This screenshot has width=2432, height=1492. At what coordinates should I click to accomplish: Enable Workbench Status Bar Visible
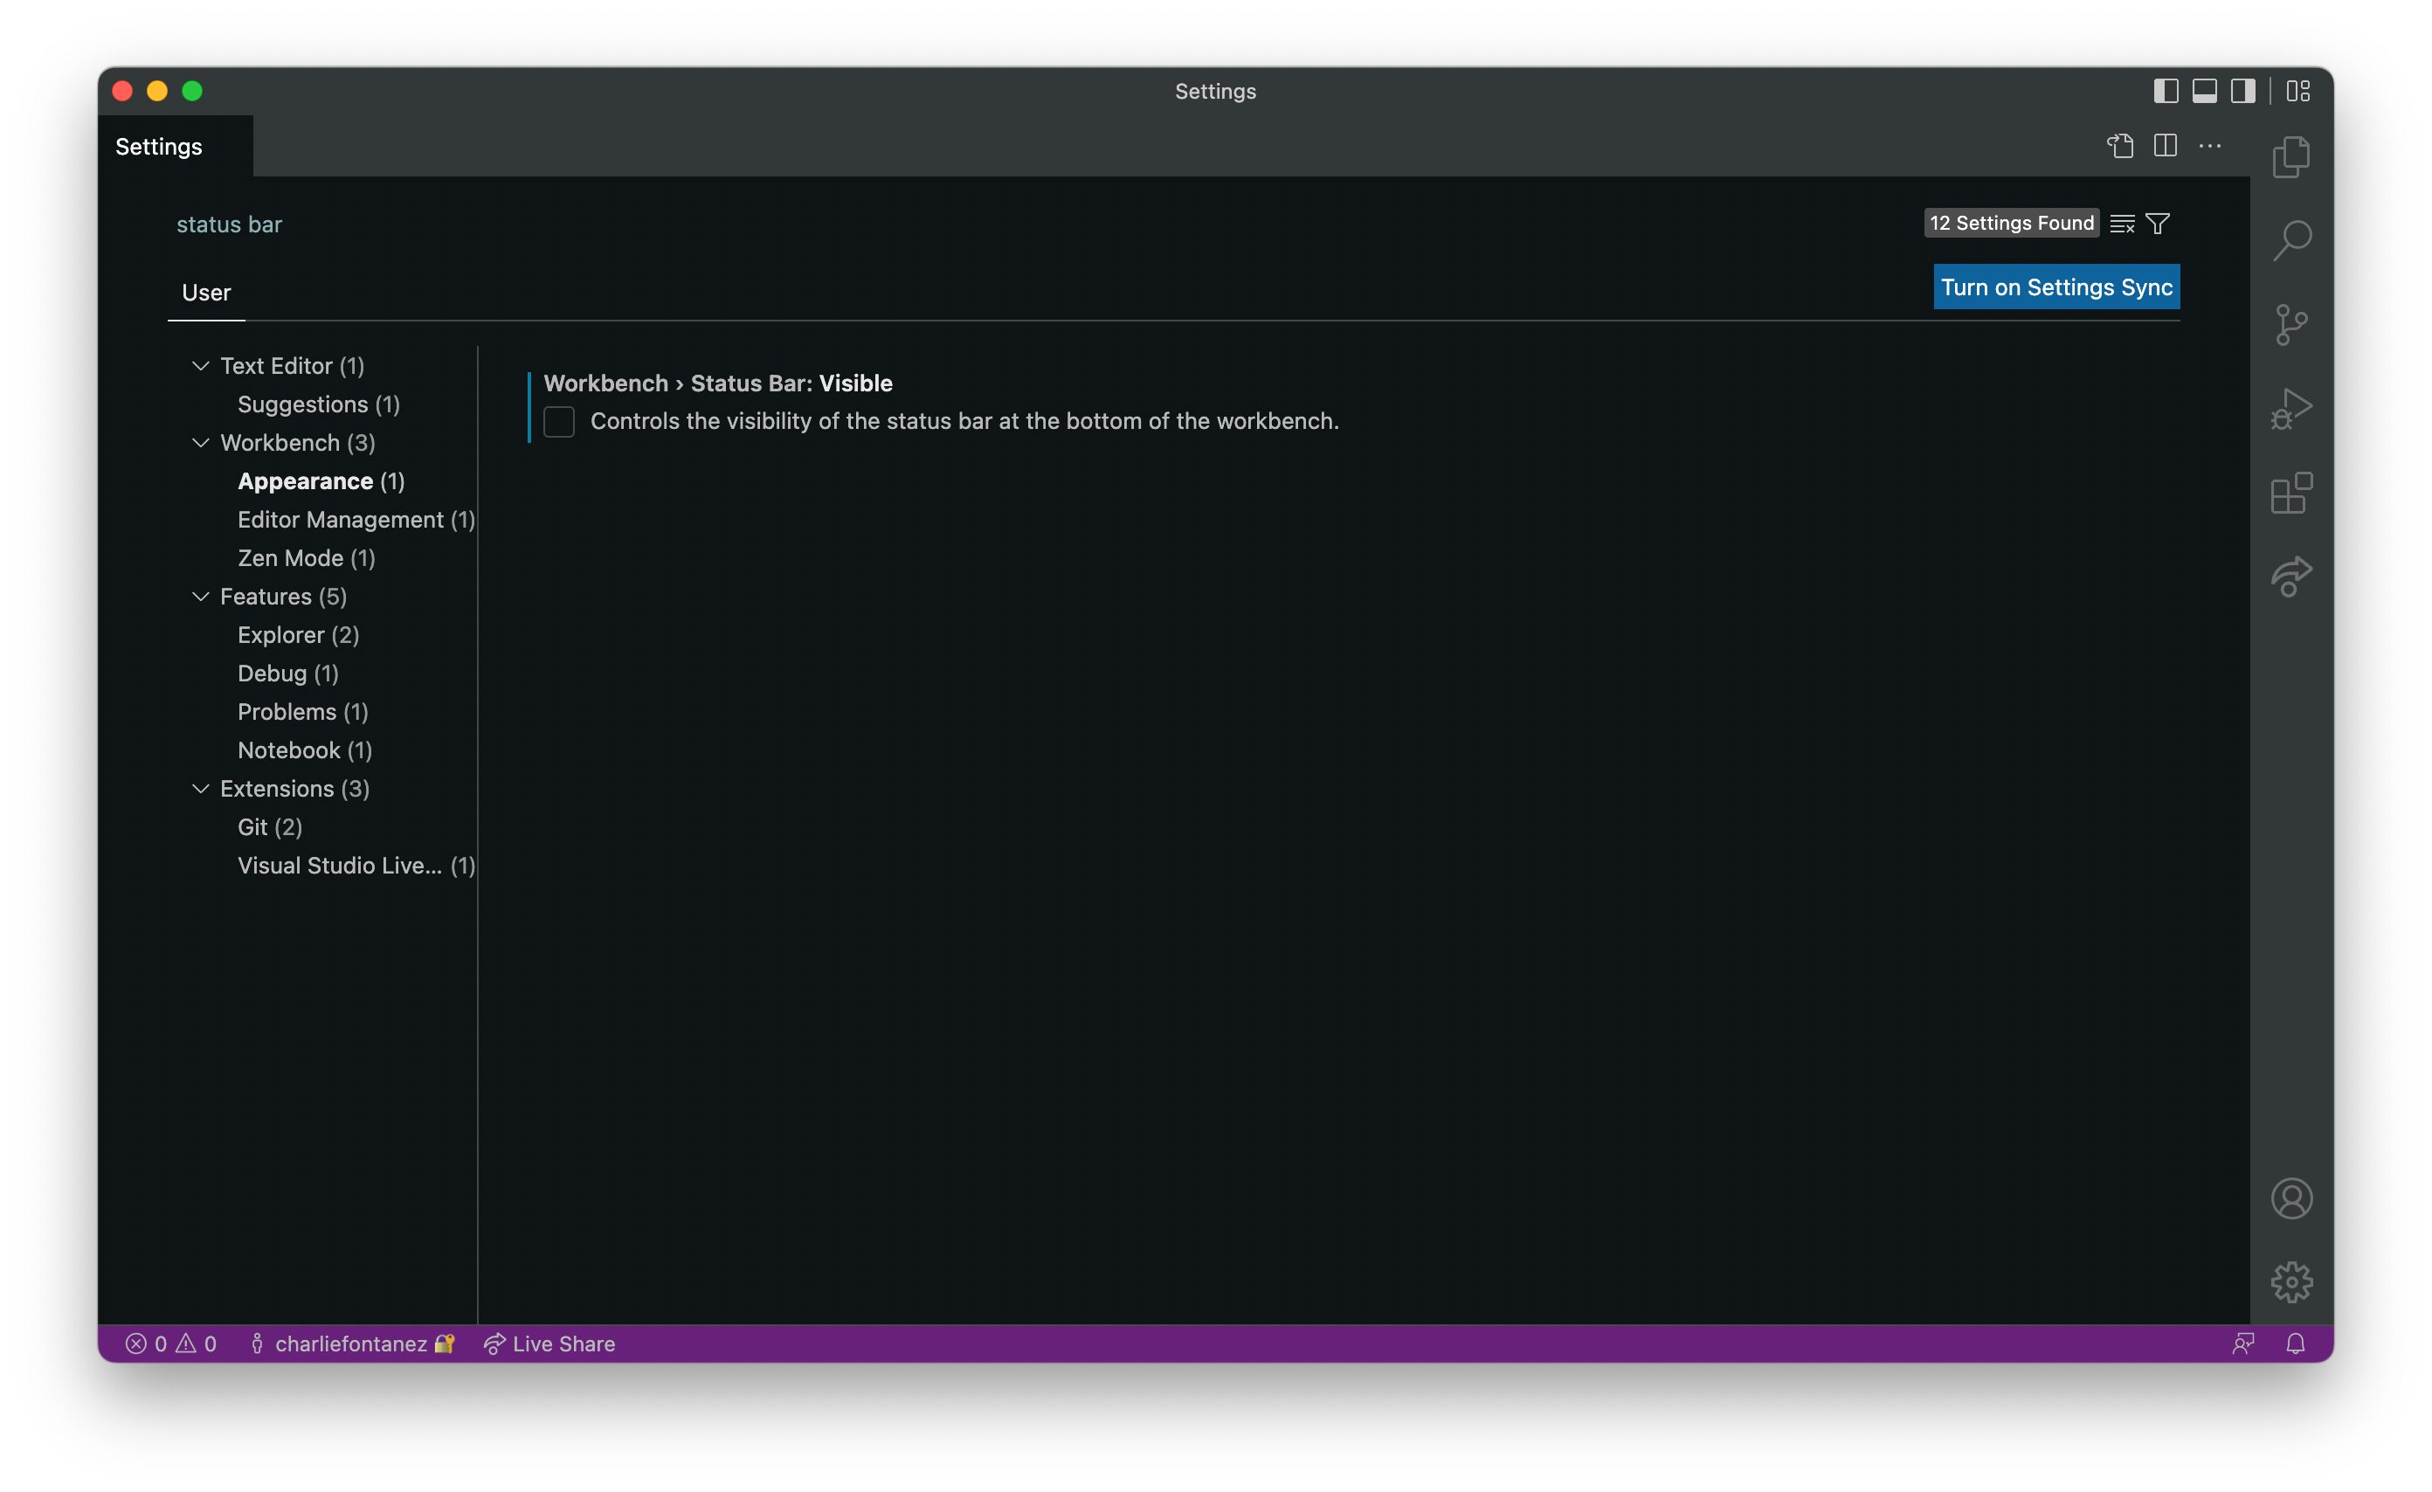[x=559, y=421]
